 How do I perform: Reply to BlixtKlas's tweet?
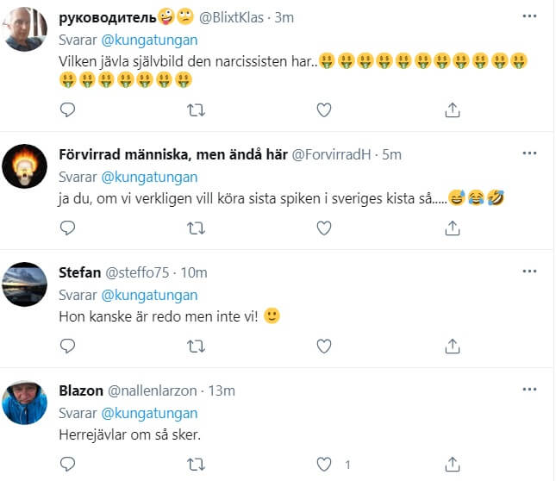pos(67,109)
